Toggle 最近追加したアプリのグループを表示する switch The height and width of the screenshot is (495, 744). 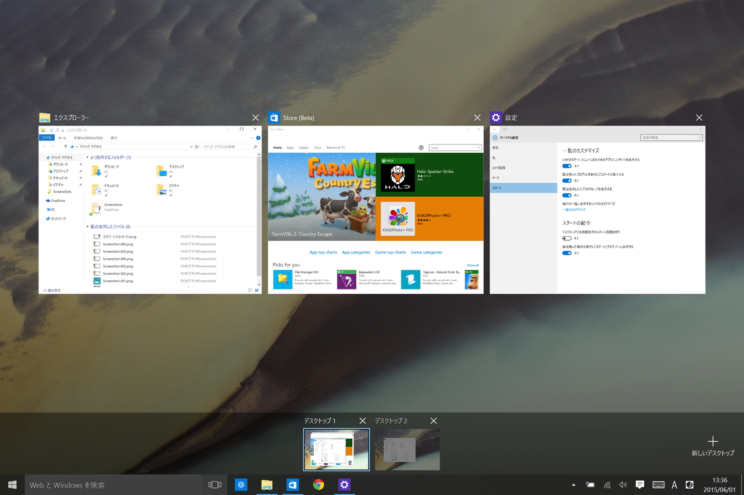coord(567,195)
